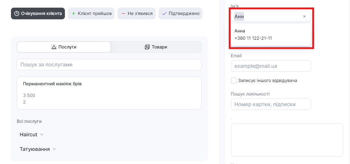Viewport: 350px width, 164px height.
Task: Mark the visit as Не з'явився
Action: [x=137, y=13]
